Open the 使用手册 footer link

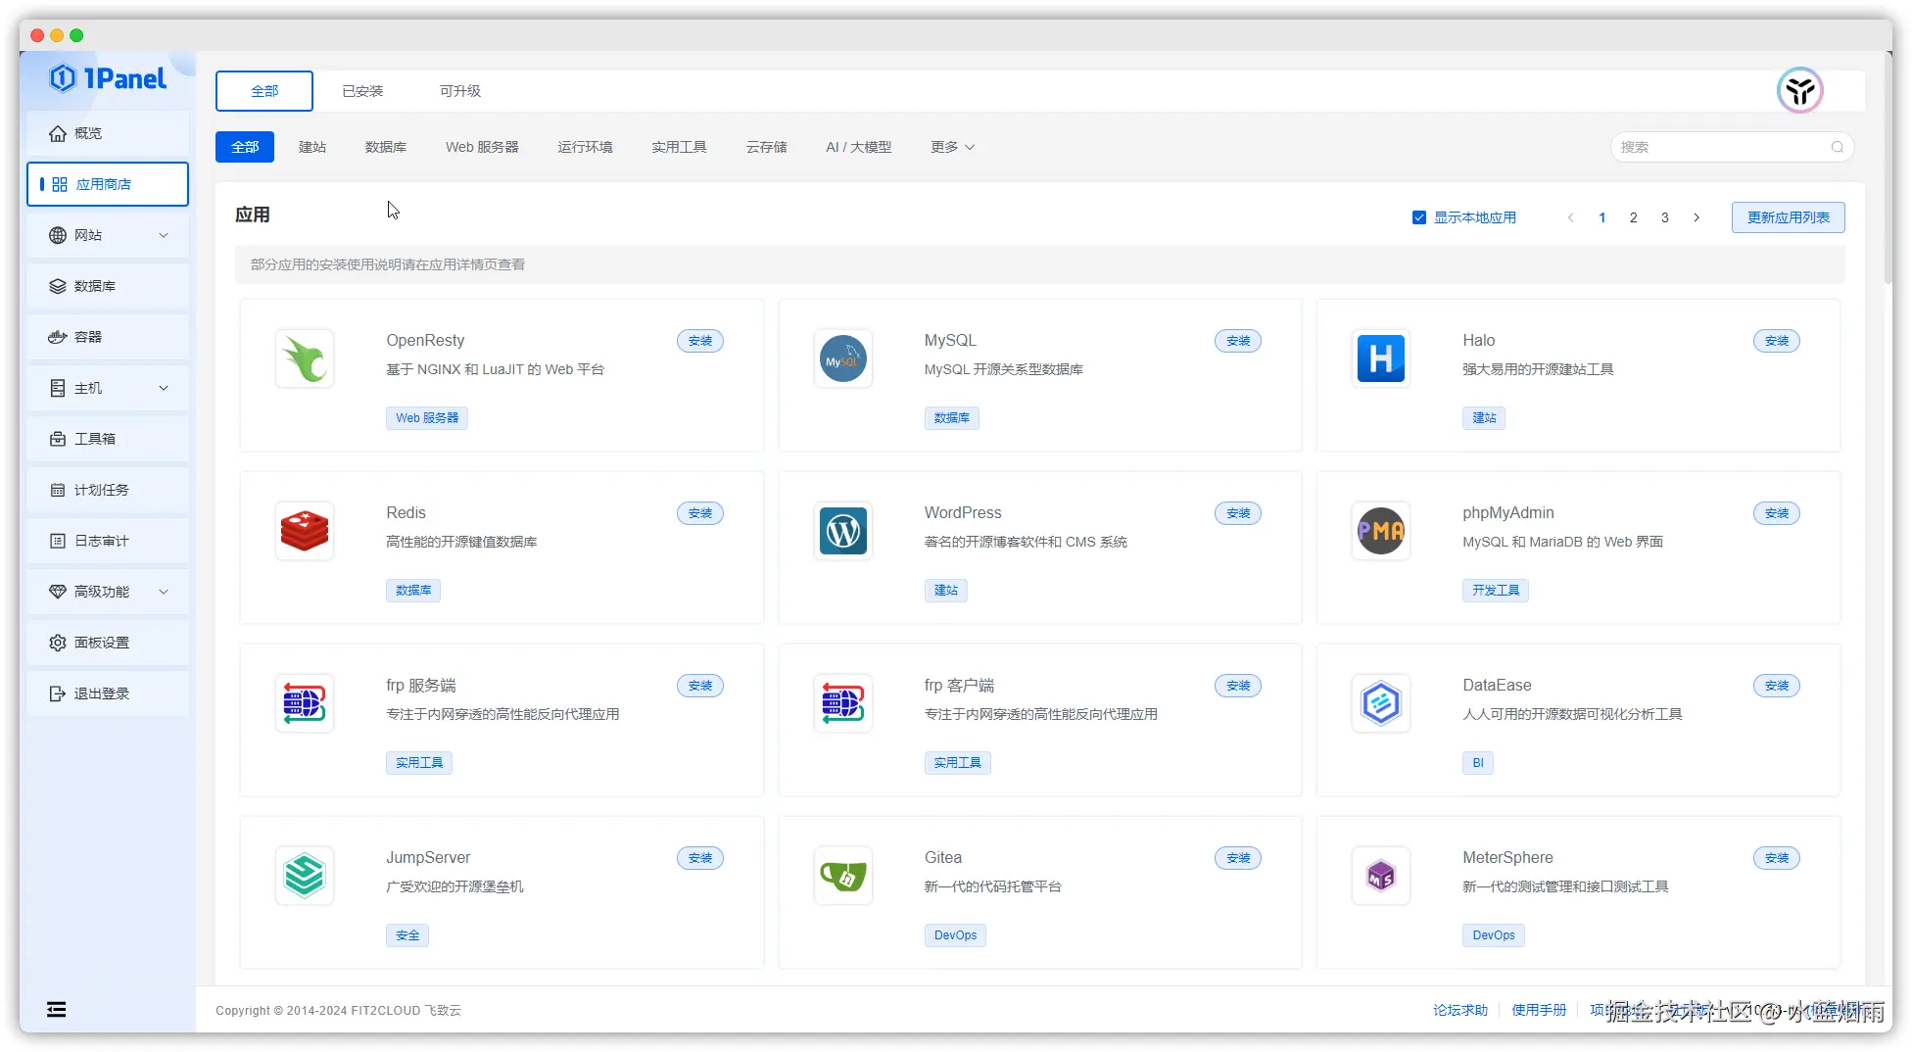pos(1539,1010)
